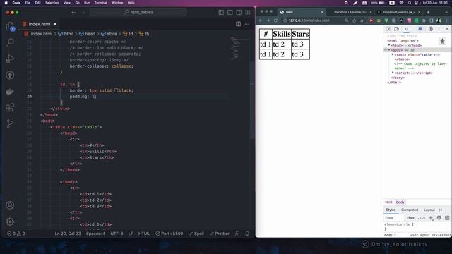This screenshot has width=452, height=254.
Task: Open the Extensions view
Action: tap(10, 108)
